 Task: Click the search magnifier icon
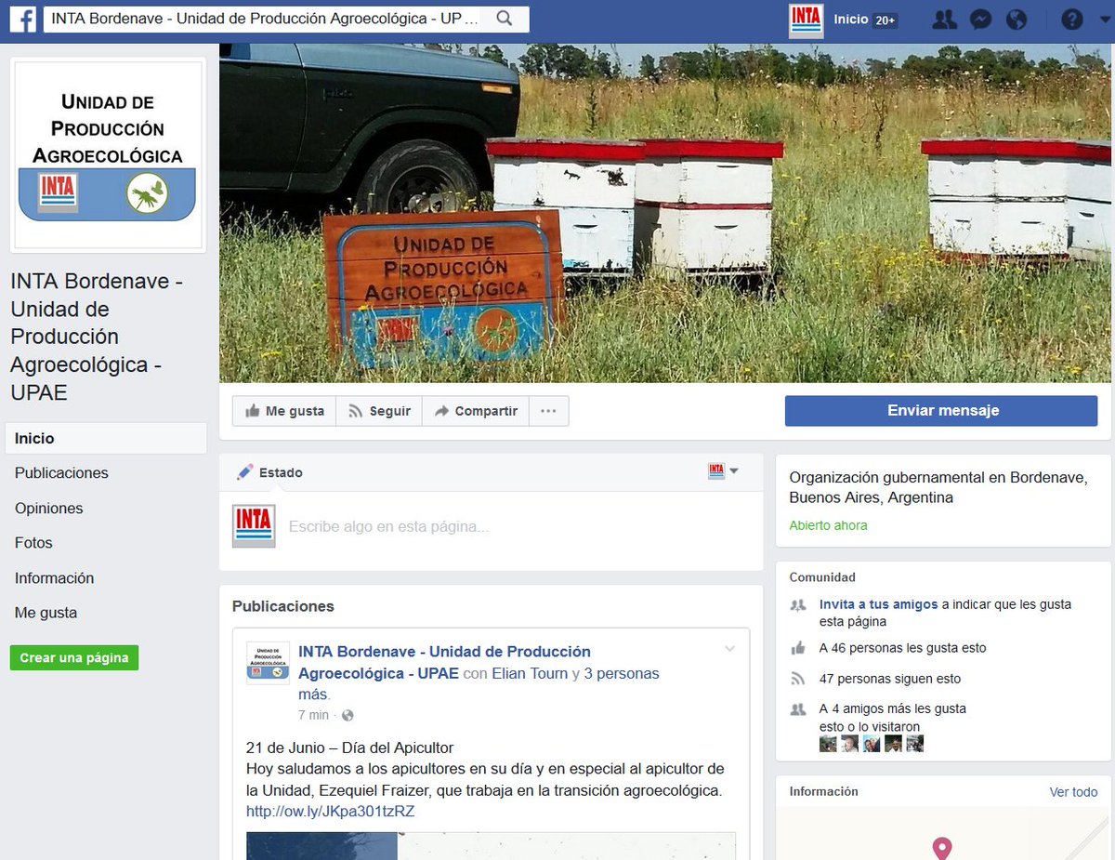coord(505,19)
